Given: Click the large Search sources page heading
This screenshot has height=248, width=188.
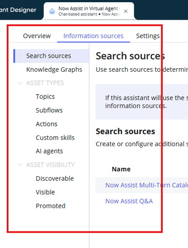Looking at the screenshot, I should point(130,56).
